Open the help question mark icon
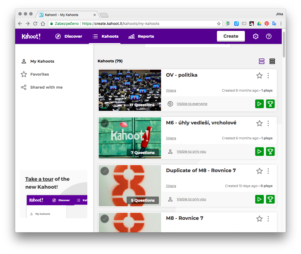This screenshot has width=301, height=254. [x=269, y=36]
